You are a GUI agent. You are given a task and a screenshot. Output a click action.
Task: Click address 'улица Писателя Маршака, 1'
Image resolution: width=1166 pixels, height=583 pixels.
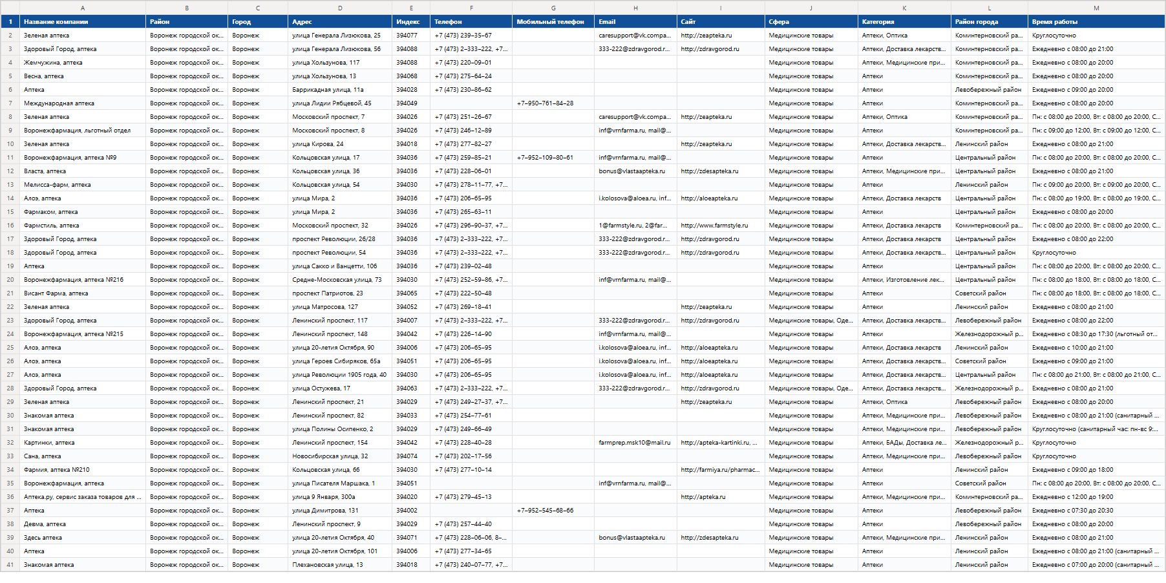340,483
